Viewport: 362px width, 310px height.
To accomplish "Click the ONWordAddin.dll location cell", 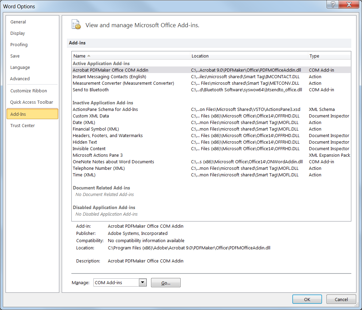I will (x=247, y=162).
